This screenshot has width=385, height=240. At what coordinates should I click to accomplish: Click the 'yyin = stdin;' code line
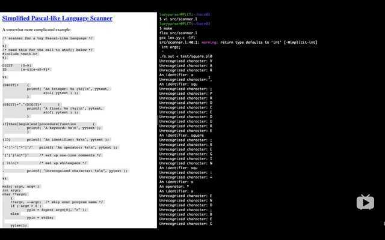(41, 218)
